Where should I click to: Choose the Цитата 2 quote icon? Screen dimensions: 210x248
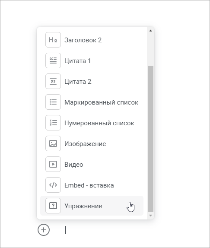[53, 81]
